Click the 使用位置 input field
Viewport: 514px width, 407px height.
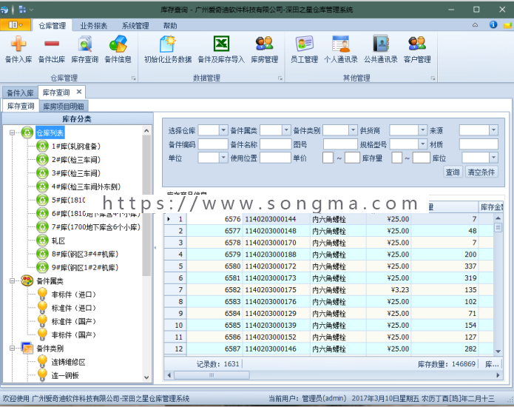275,158
